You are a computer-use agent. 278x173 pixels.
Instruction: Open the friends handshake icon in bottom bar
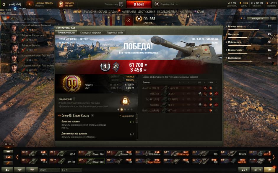20,170
